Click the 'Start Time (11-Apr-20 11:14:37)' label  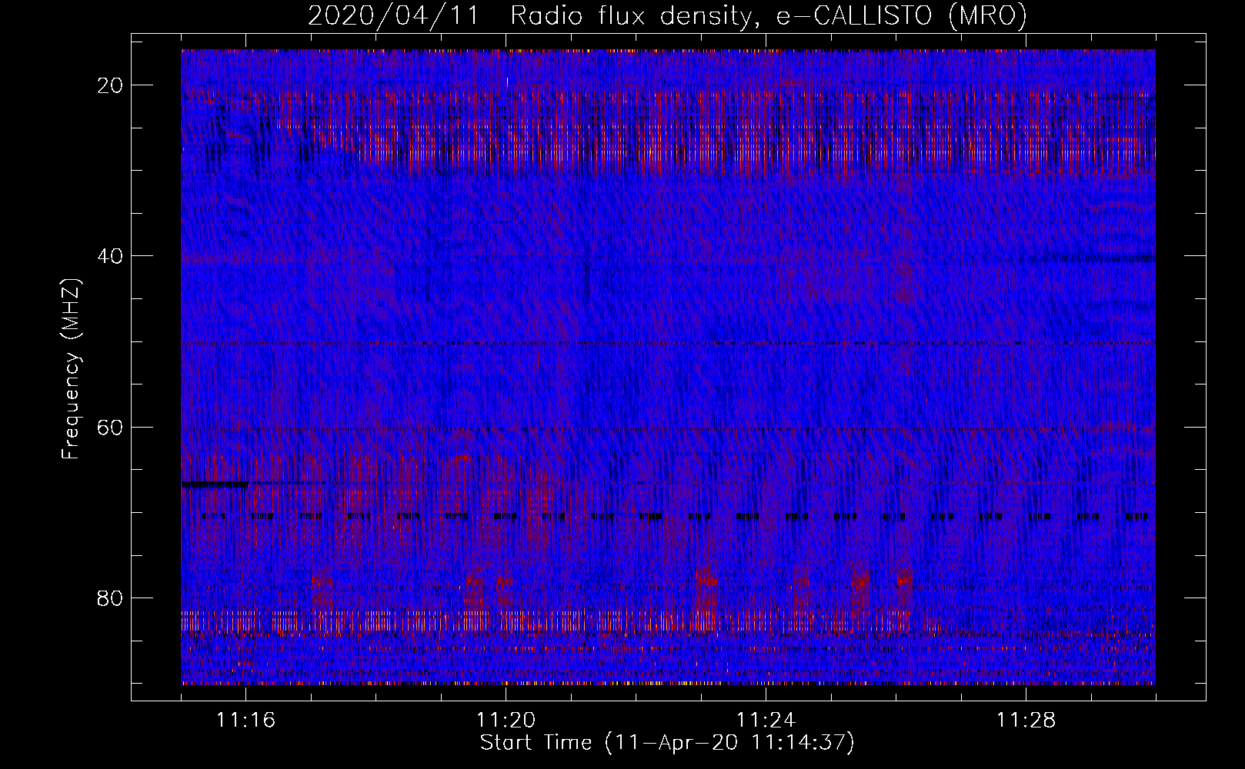tap(668, 743)
